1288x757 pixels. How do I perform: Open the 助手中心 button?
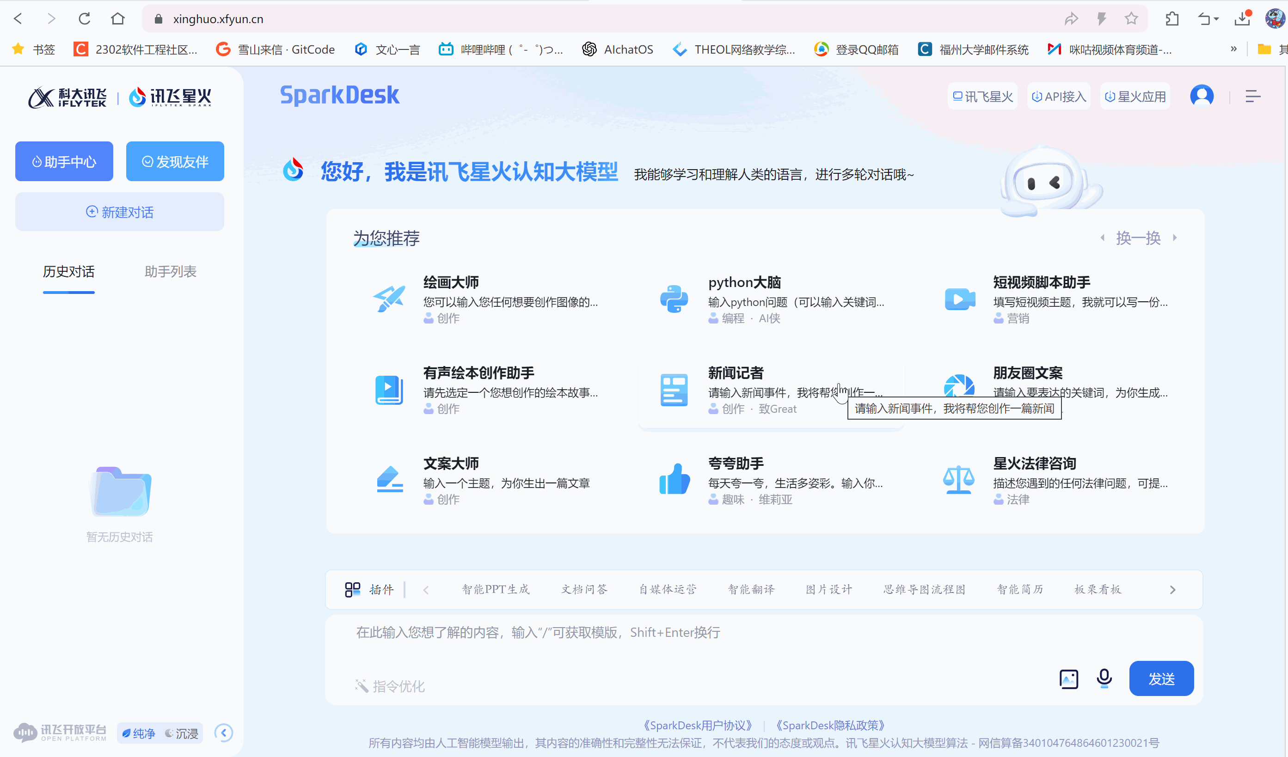click(x=64, y=161)
